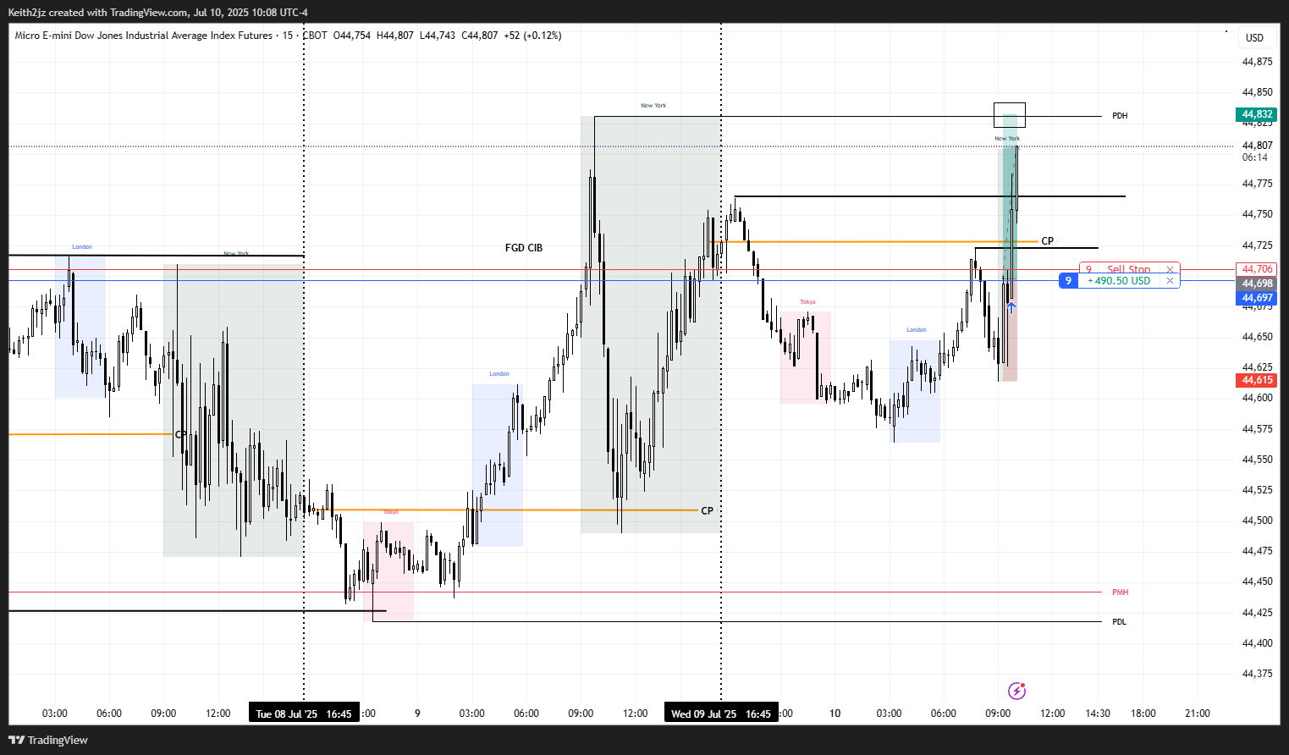Click the O44,754 open value in the legend

tap(352, 36)
